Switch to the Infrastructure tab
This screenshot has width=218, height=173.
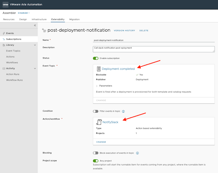39,19
